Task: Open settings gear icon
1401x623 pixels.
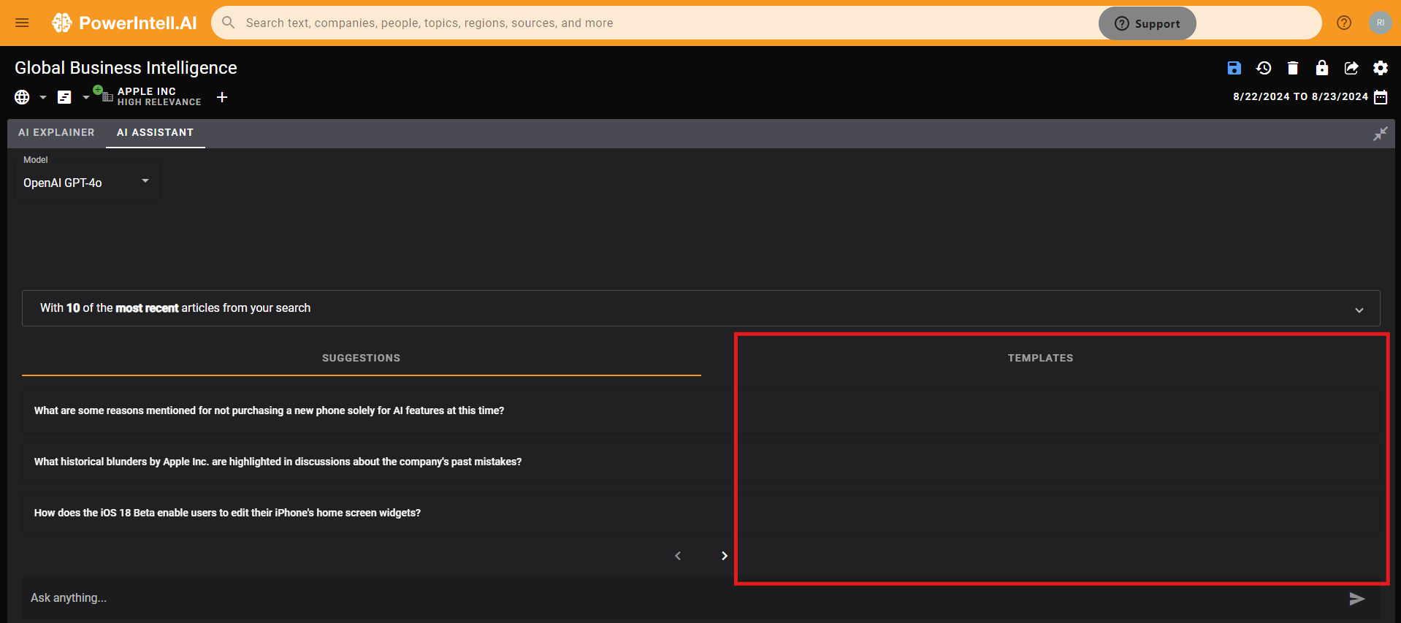Action: [1381, 68]
